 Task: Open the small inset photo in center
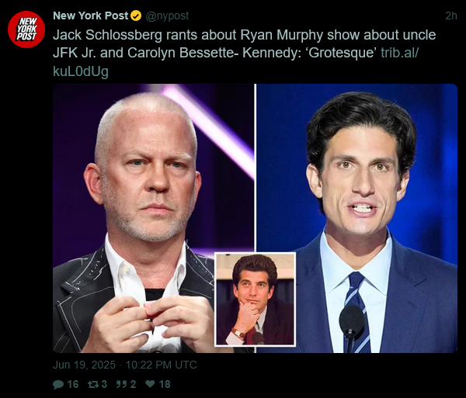(x=255, y=299)
